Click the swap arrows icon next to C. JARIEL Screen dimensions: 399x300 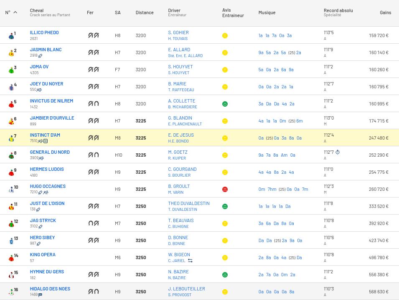click(x=190, y=261)
